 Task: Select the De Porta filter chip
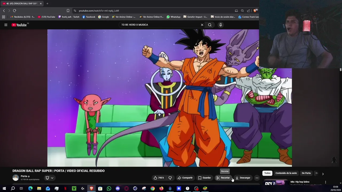click(306, 173)
